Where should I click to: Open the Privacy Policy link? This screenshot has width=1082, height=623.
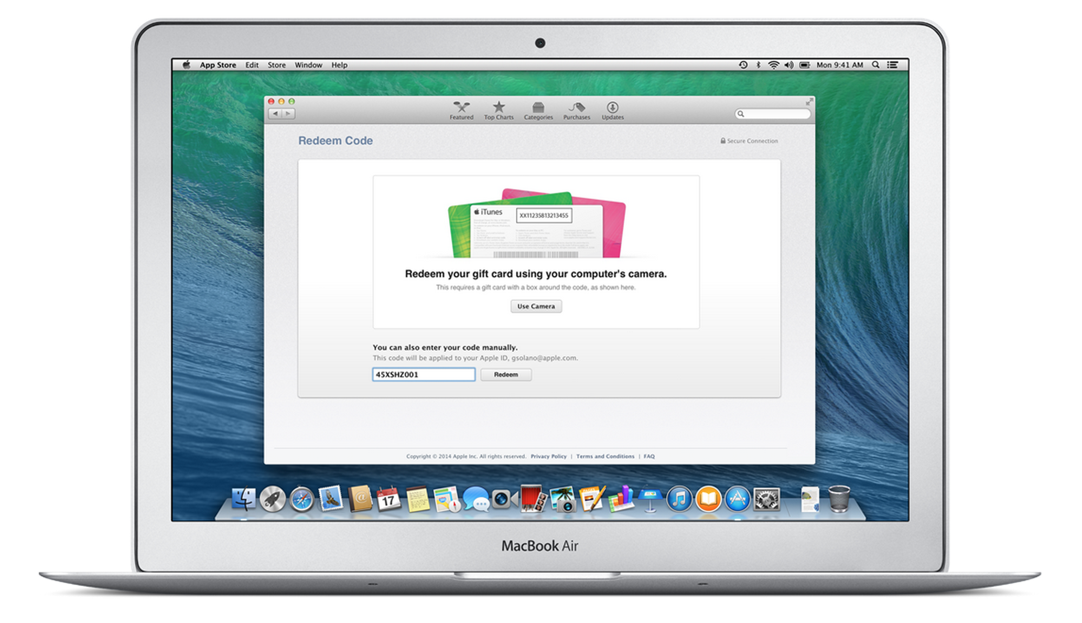[548, 456]
